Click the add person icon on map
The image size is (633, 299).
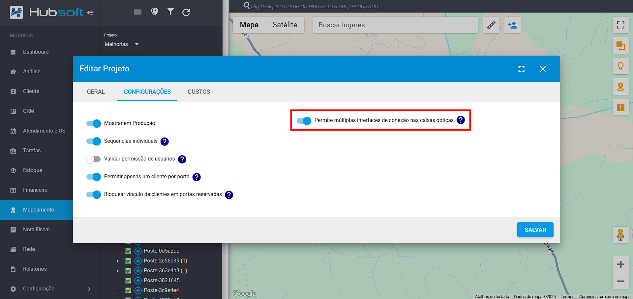(513, 25)
